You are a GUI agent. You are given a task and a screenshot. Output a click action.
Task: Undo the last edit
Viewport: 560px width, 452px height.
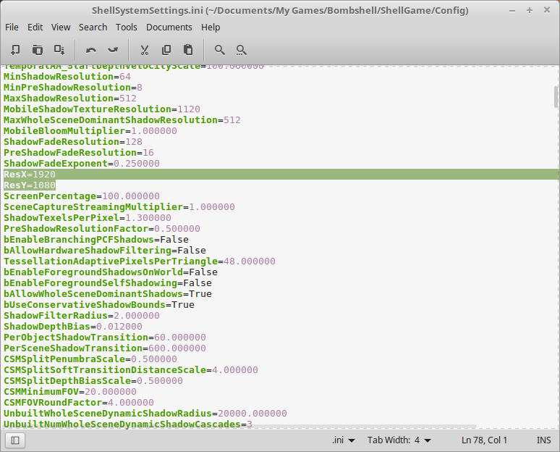(91, 50)
